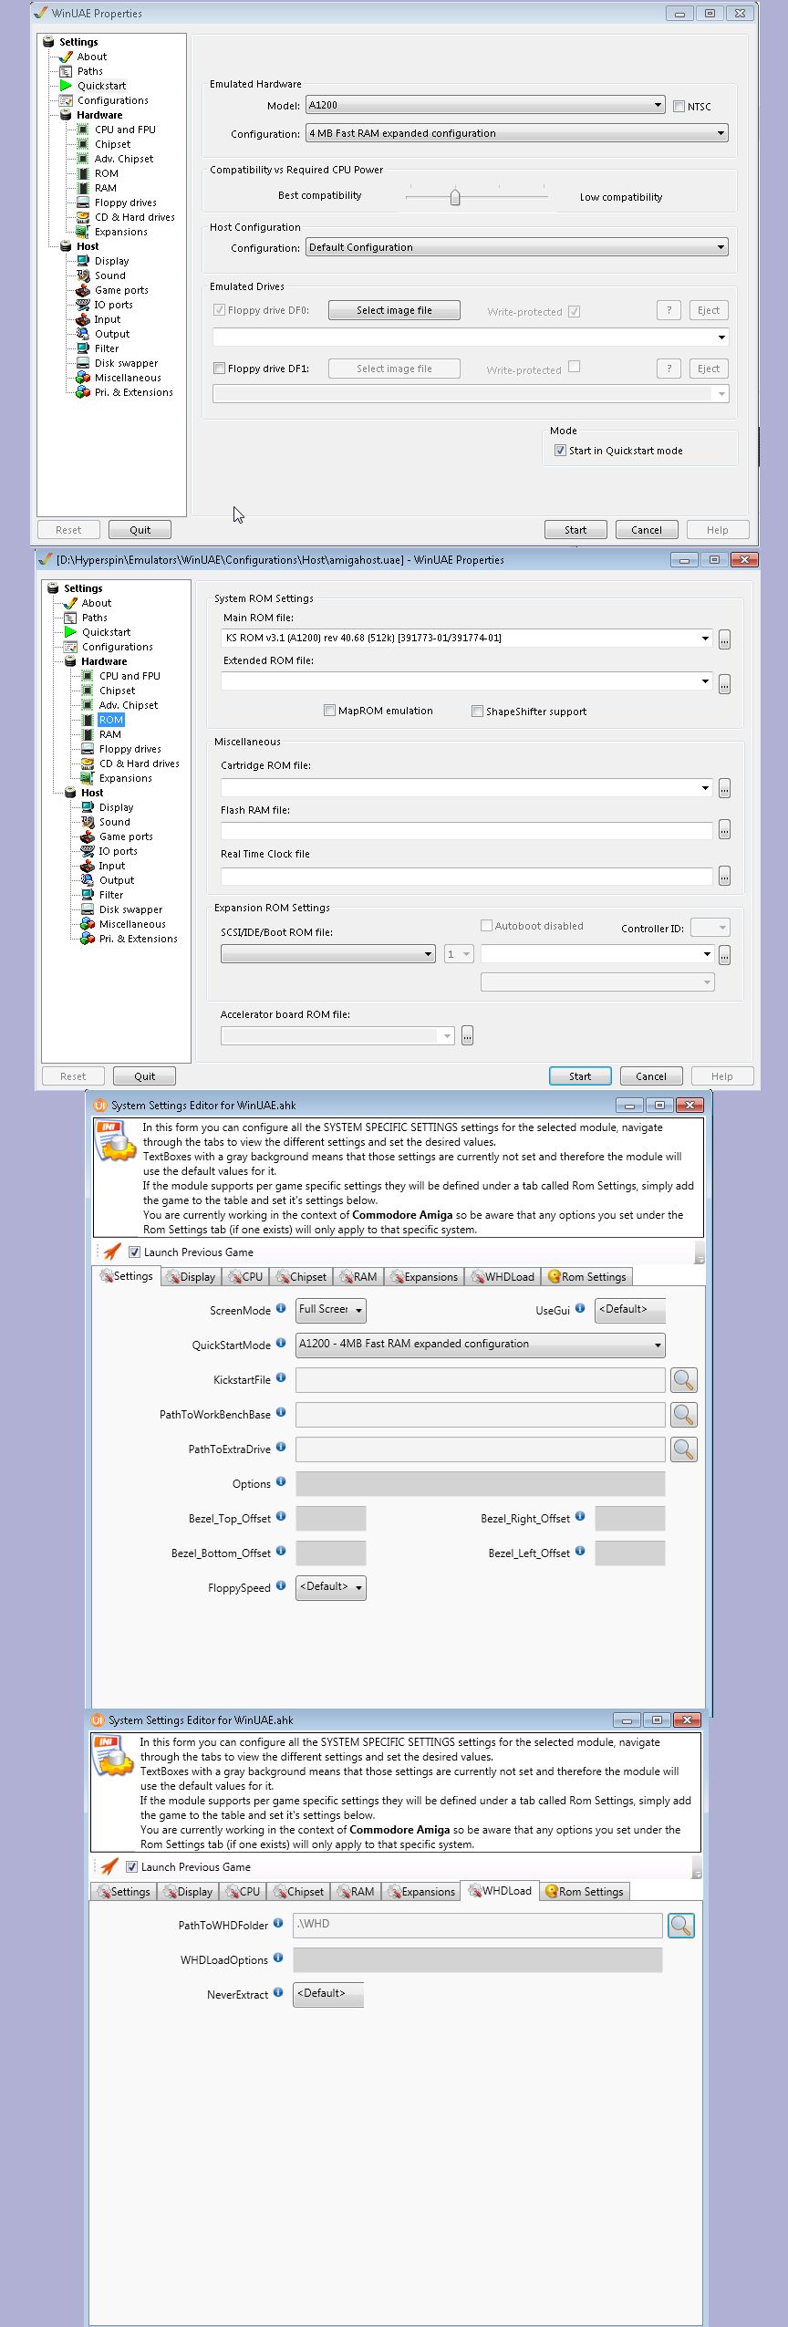Browse for PathToExtraDrive with magnifier button
The width and height of the screenshot is (788, 2327).
point(684,1449)
